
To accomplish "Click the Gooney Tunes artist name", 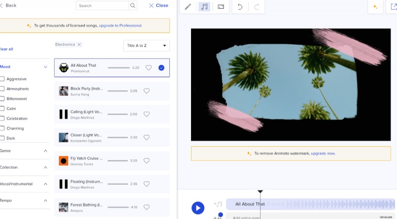I will [x=81, y=164].
